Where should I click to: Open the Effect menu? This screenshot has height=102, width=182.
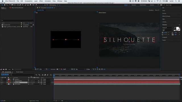[41, 1]
